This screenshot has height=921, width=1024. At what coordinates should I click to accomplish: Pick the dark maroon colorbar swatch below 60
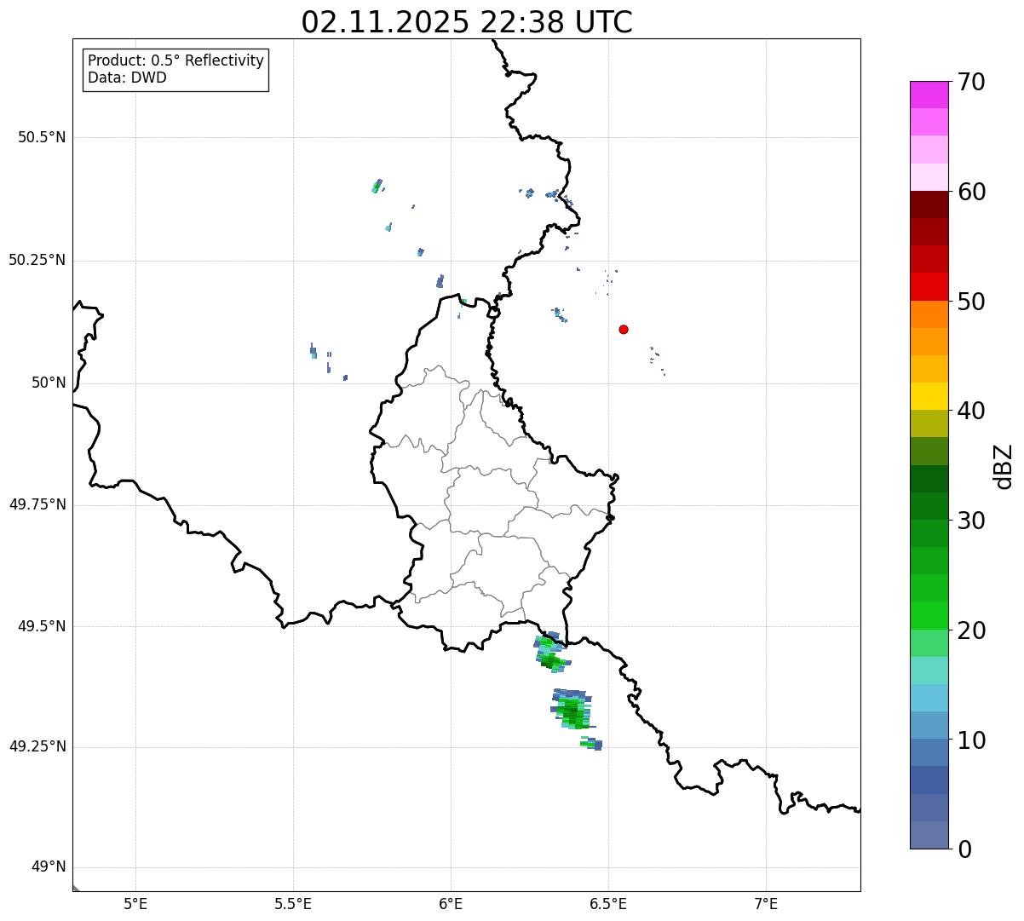pos(929,204)
